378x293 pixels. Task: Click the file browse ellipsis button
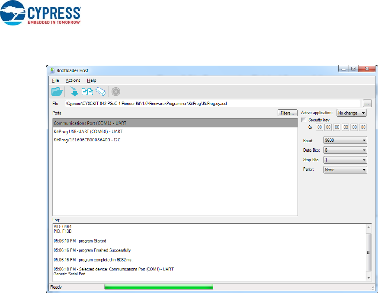[367, 104]
